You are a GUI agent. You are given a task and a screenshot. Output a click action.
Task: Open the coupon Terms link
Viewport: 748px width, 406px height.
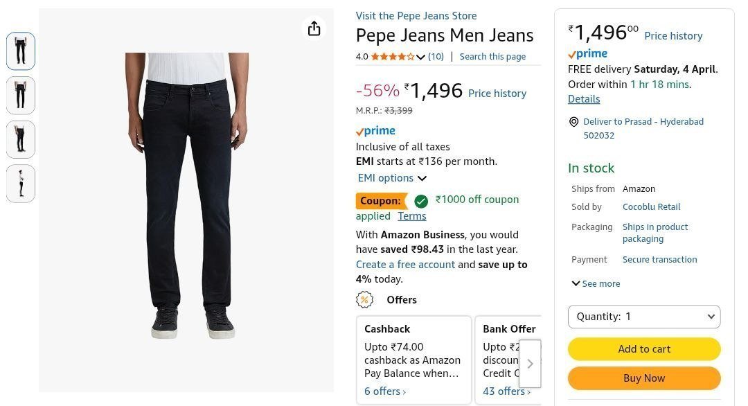(x=412, y=216)
